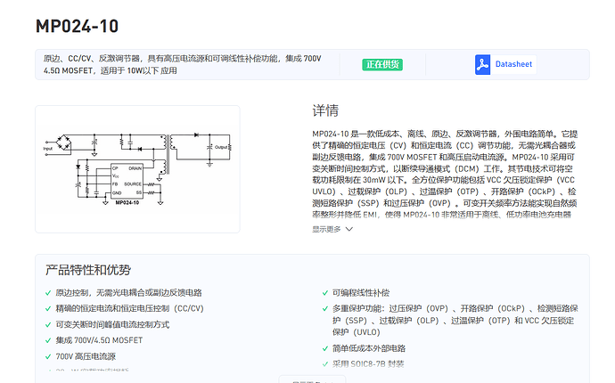Click the 详情 description paragraph text

tap(445, 174)
